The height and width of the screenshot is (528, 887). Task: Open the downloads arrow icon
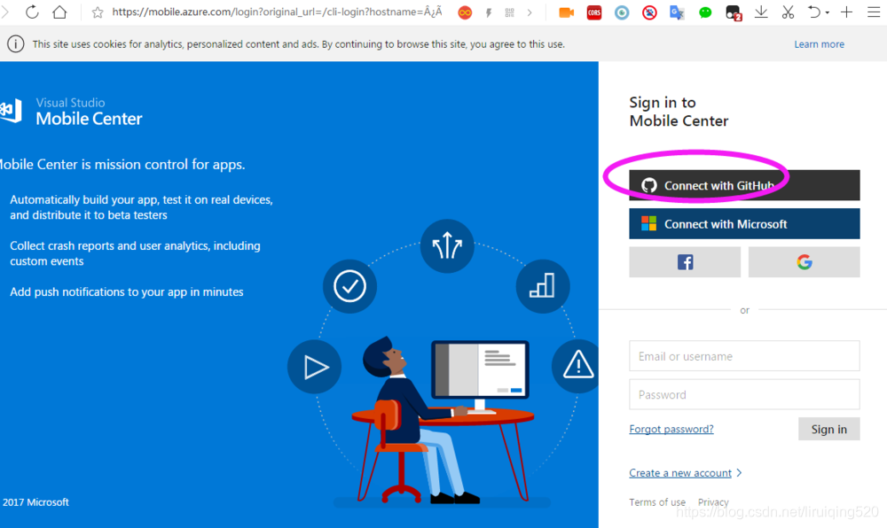click(761, 12)
